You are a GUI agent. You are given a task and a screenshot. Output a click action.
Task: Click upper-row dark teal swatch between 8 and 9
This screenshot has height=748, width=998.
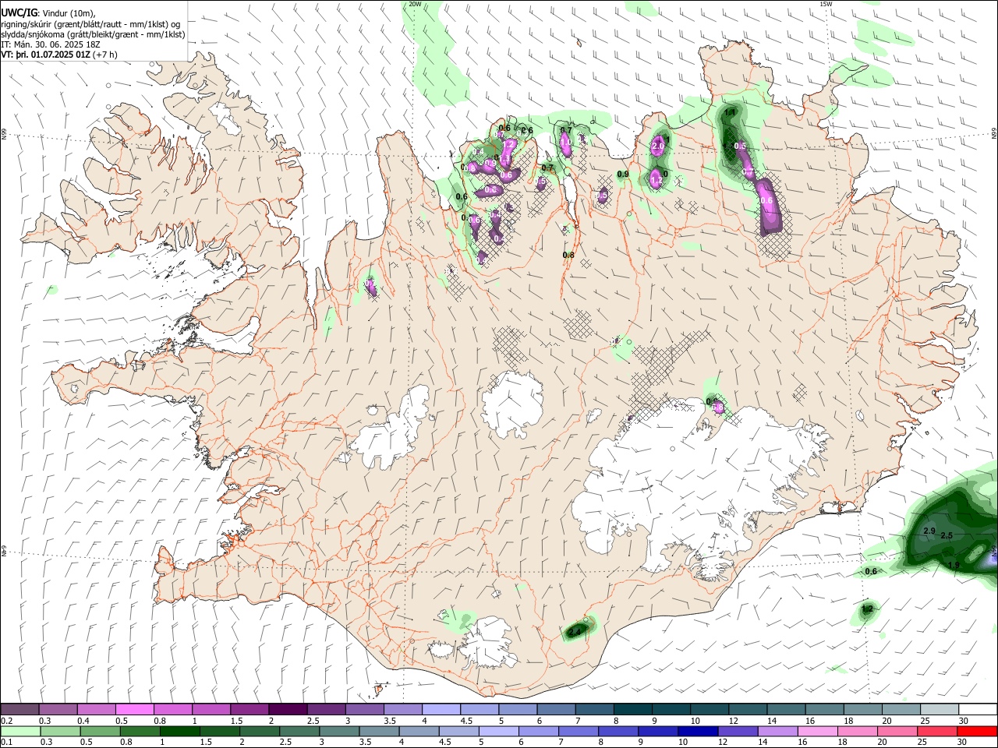[632, 709]
